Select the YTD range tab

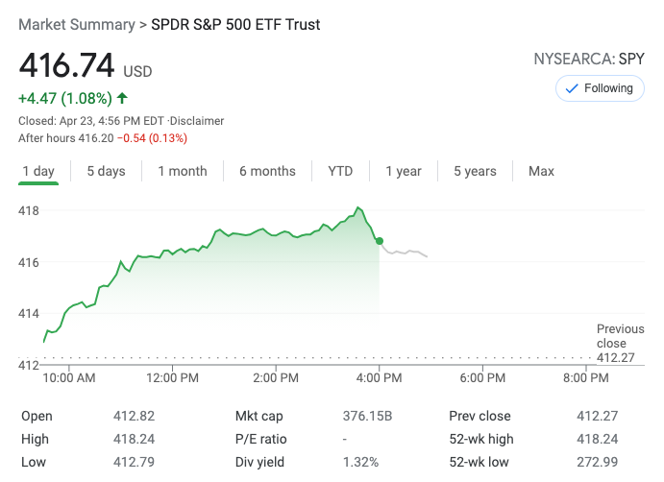tap(340, 171)
